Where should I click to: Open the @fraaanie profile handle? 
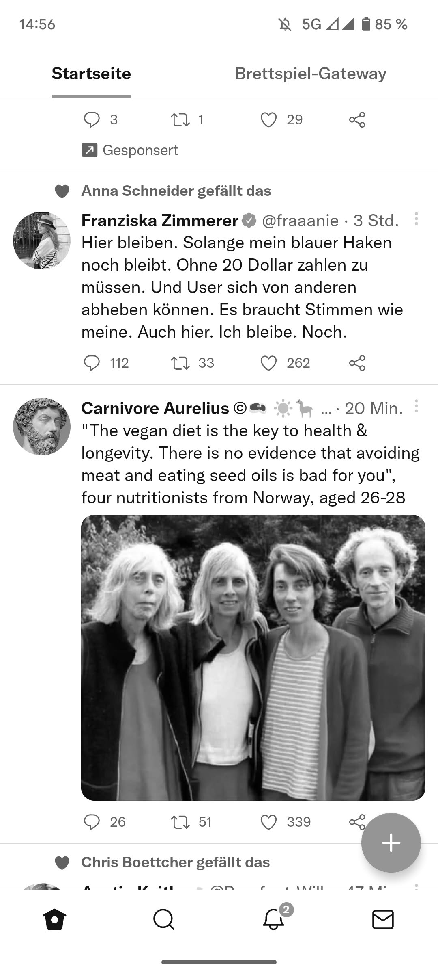[x=300, y=221]
